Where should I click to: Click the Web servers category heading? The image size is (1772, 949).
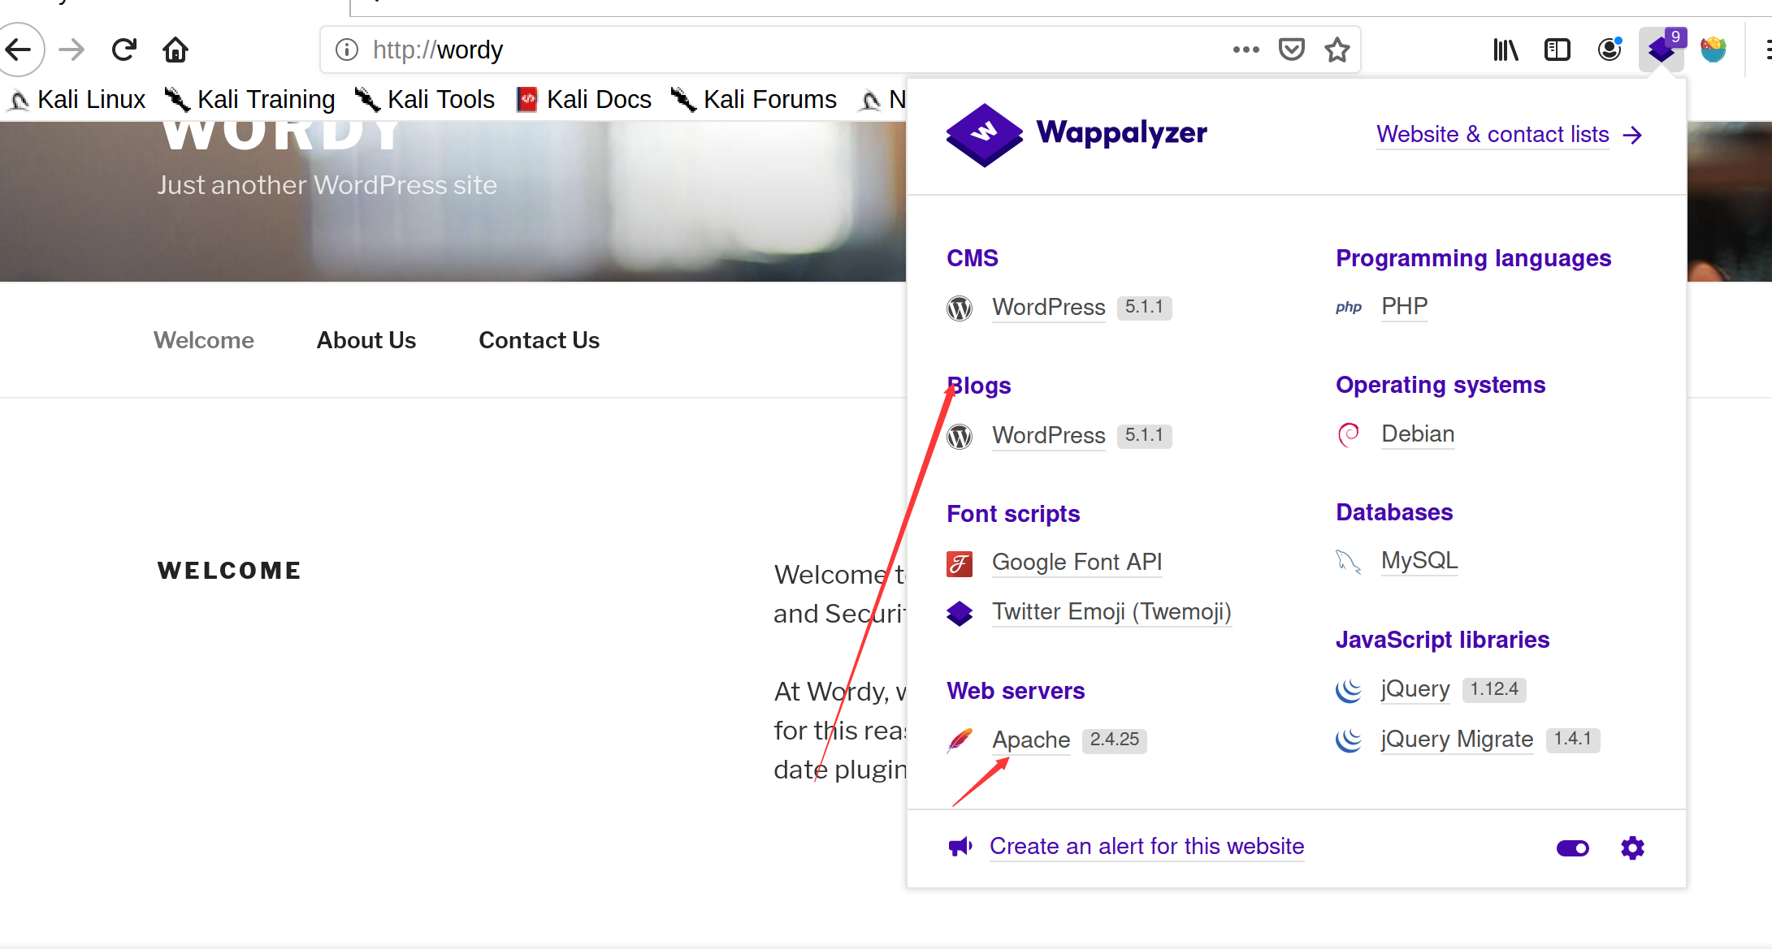1016,691
